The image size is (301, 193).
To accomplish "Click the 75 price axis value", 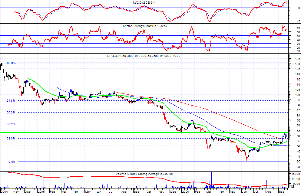I will 299,120.
